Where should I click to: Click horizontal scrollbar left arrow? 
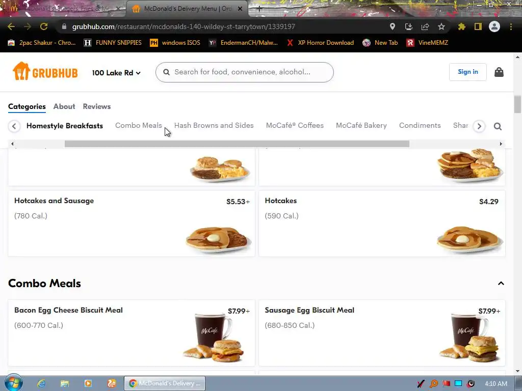click(x=12, y=144)
